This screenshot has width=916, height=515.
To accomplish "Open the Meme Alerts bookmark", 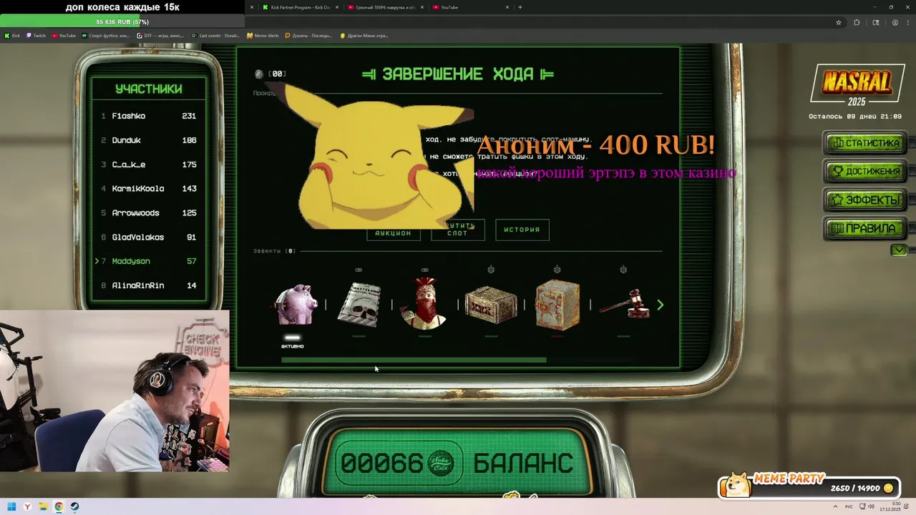I will [263, 35].
